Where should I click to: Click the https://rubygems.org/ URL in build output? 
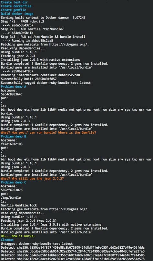tap(69, 44)
